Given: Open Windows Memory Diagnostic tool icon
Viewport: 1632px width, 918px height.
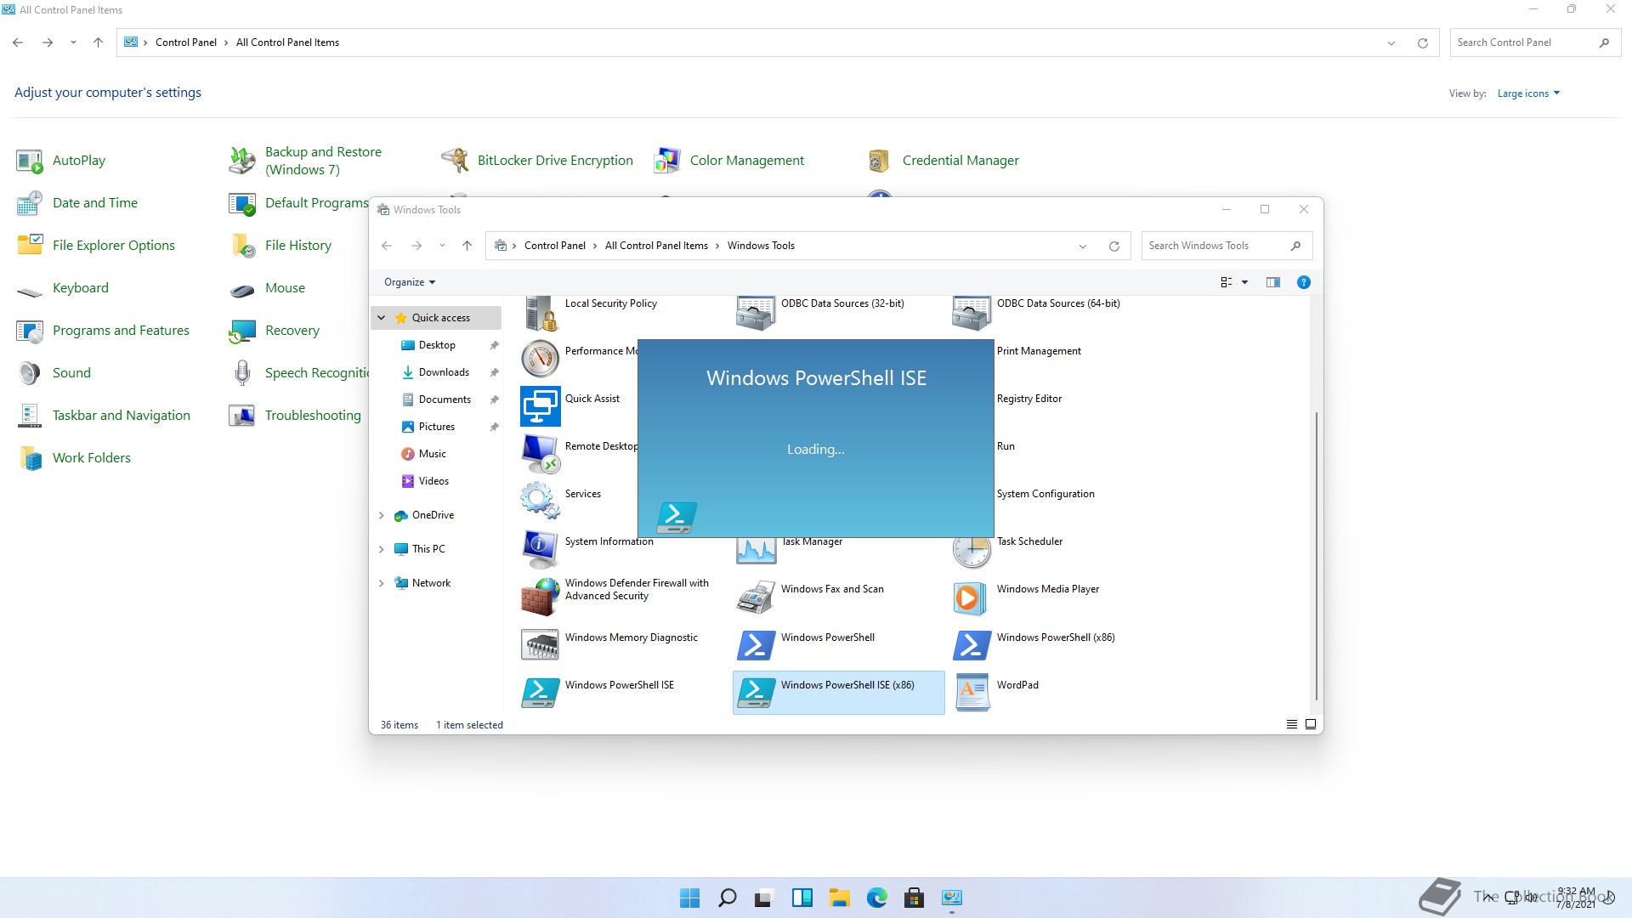Looking at the screenshot, I should coord(540,645).
